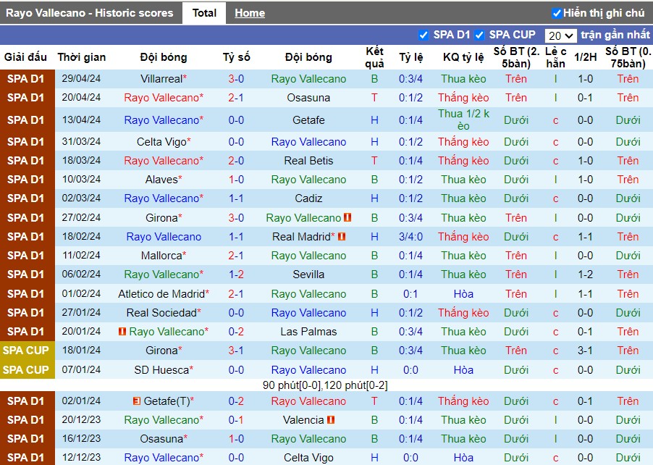This screenshot has width=653, height=465.
Task: Click the Thời gian column header
Action: tap(82, 57)
